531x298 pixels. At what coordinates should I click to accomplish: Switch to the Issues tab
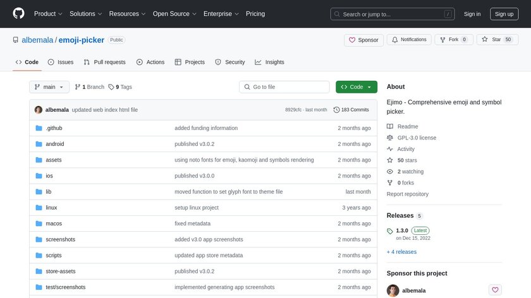coord(61,62)
